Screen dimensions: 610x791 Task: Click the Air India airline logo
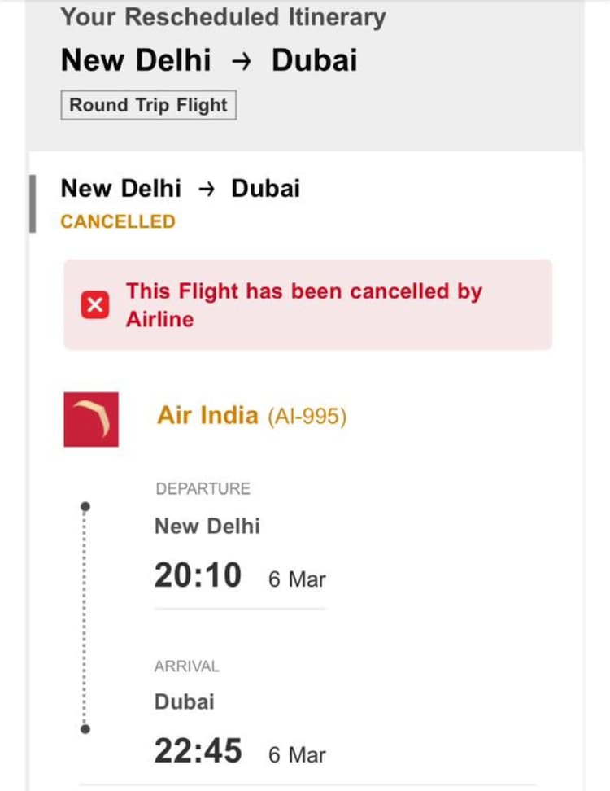(x=91, y=419)
